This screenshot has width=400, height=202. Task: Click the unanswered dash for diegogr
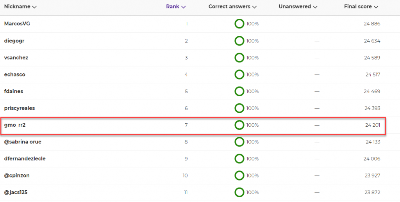[317, 41]
